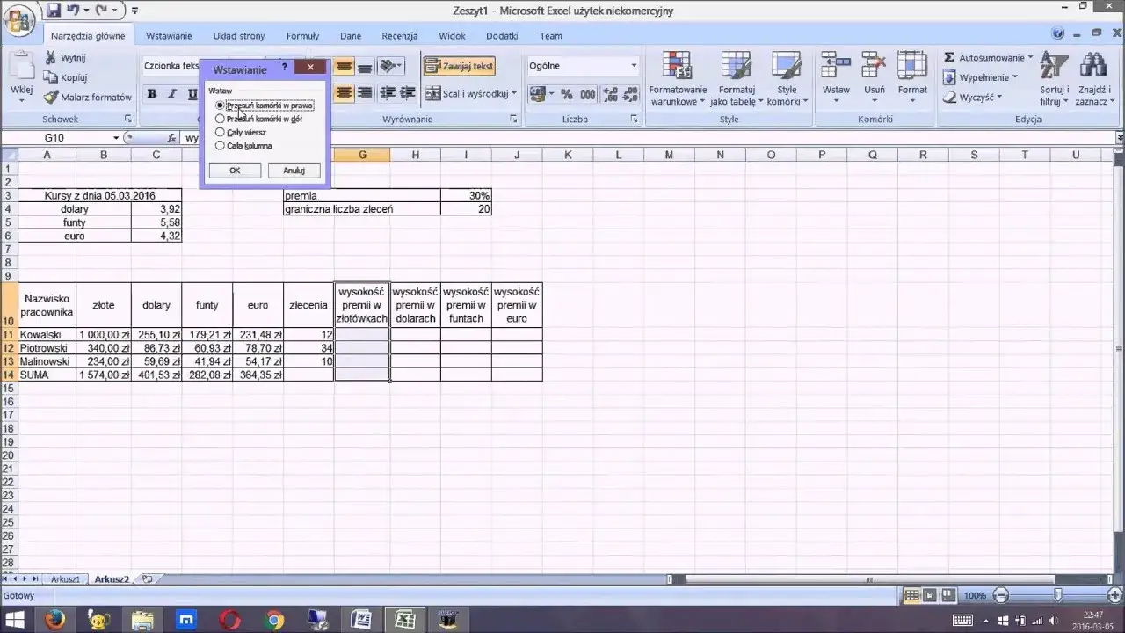The height and width of the screenshot is (633, 1125).
Task: Toggle bold formatting button
Action: coord(152,94)
